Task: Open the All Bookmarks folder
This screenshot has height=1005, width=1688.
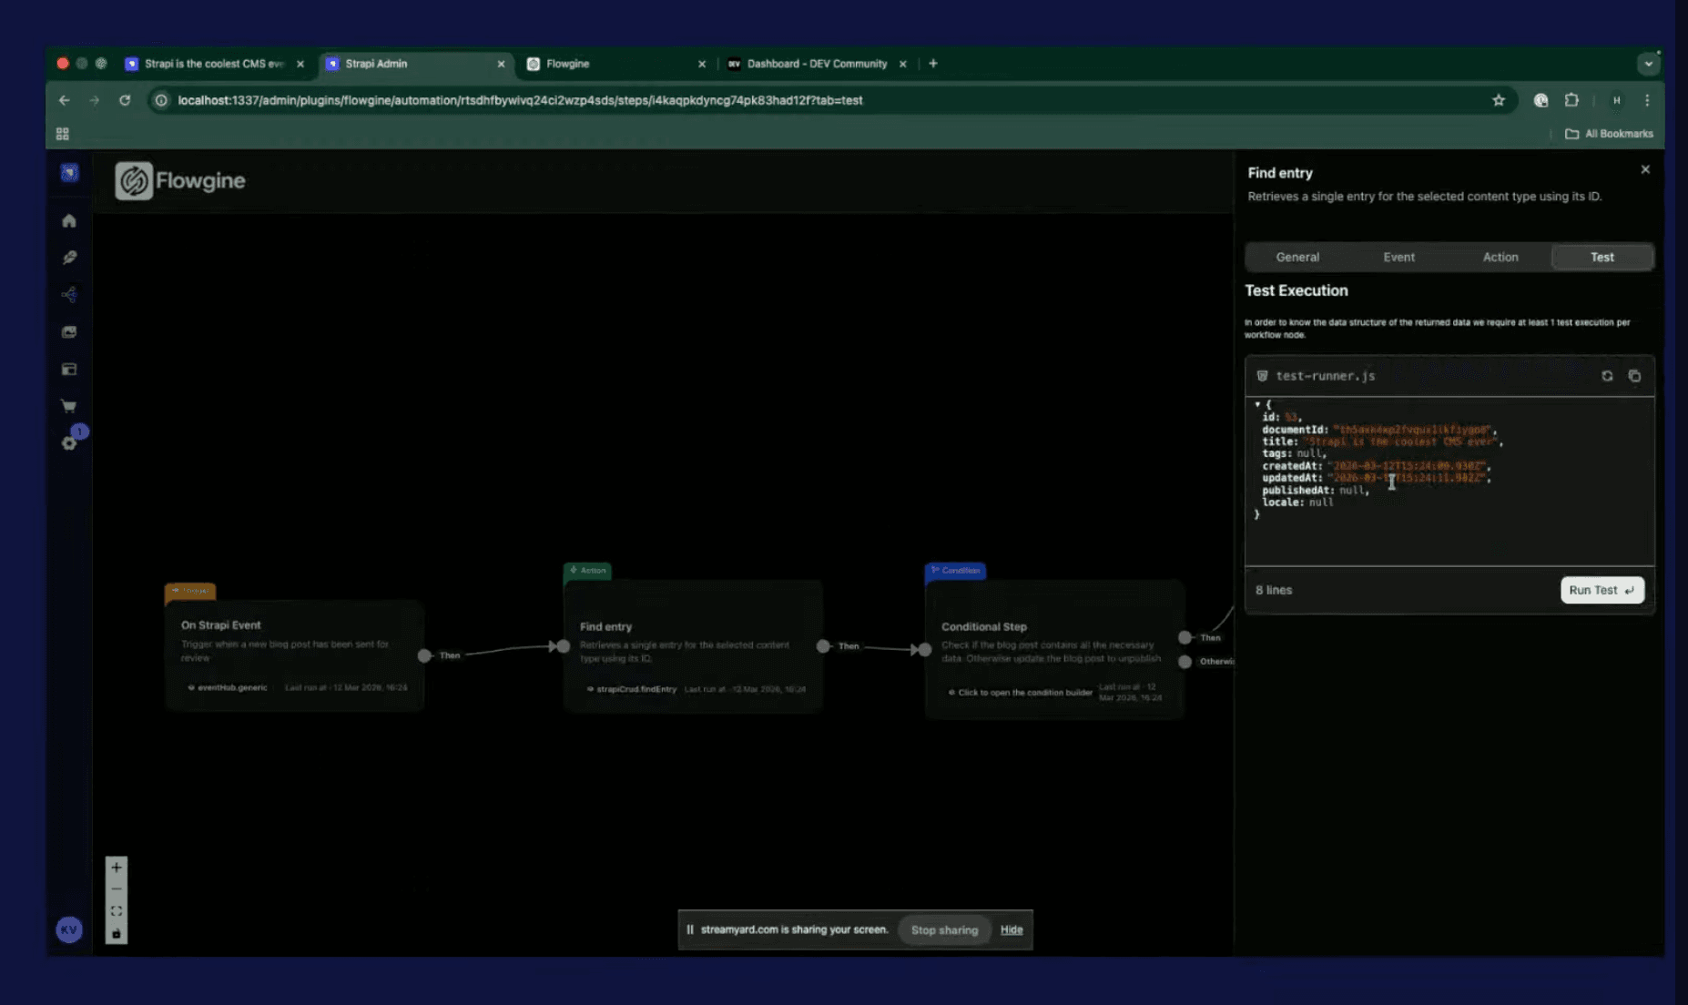Action: click(1609, 134)
